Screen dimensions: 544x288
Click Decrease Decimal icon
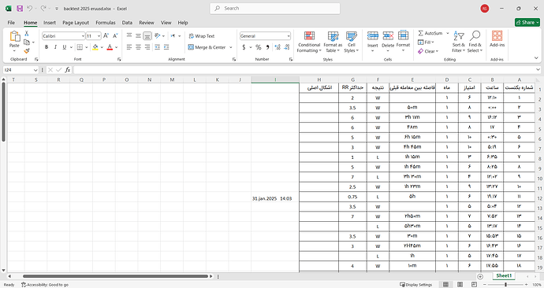[286, 47]
